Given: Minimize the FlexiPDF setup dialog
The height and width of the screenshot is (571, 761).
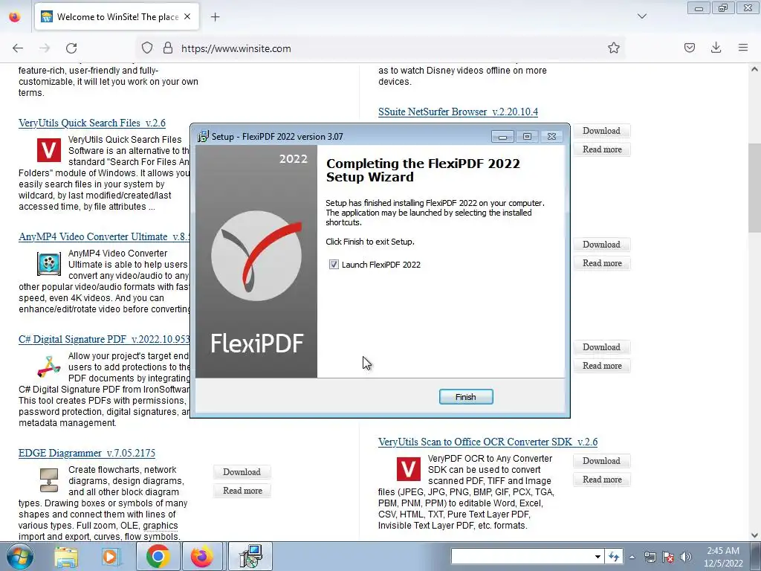Looking at the screenshot, I should (502, 137).
